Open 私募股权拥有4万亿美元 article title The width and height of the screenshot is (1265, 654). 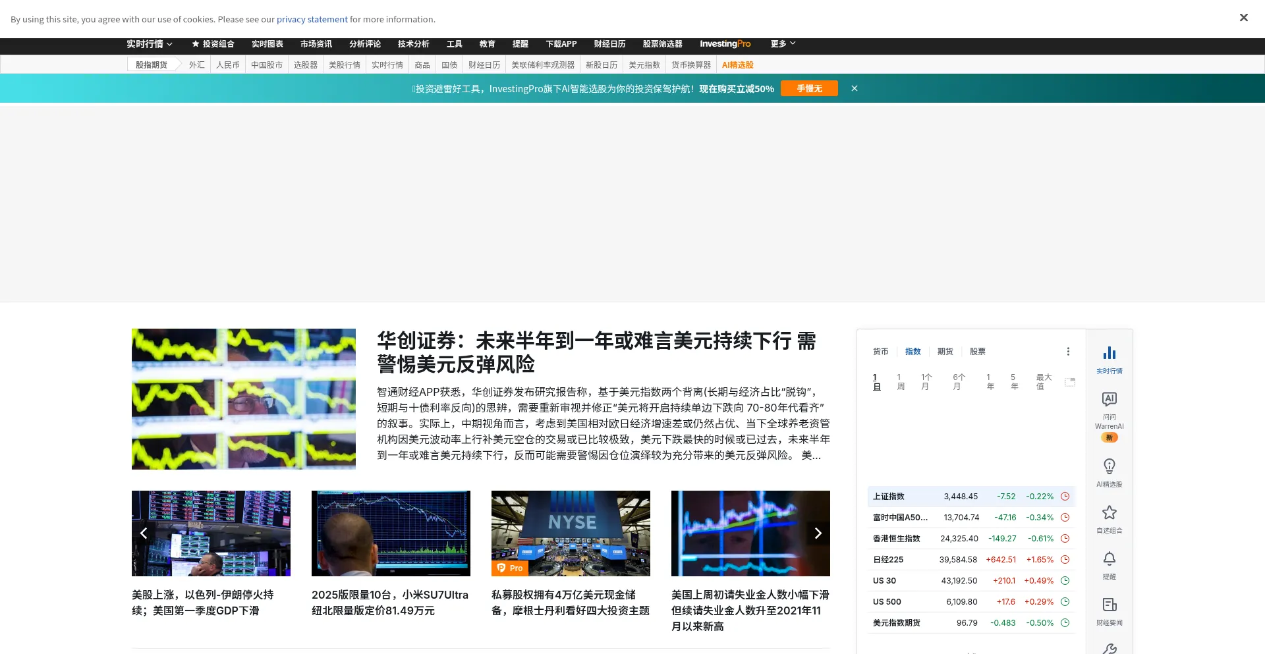click(571, 603)
